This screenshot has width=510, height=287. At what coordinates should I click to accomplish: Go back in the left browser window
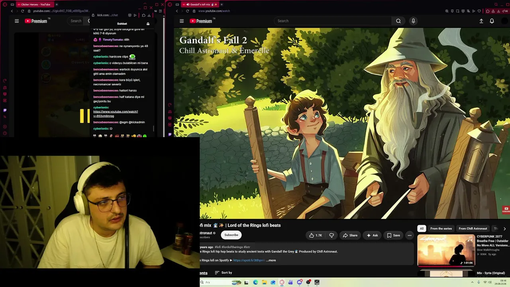[x=12, y=11]
